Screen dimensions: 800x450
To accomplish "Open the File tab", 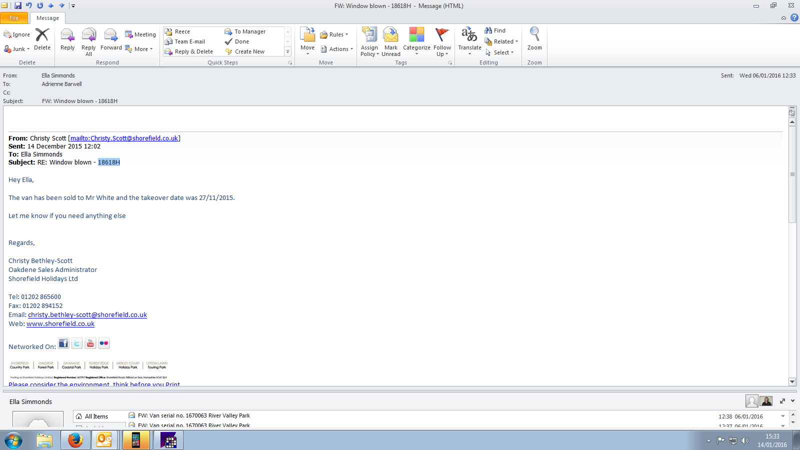I will pyautogui.click(x=14, y=18).
